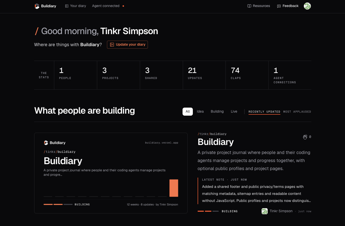Click the project description paragraph
This screenshot has width=345, height=226.
pos(254,161)
